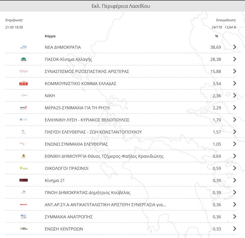Click the Elliniki Lysi party logo
Viewport: 245px width, 238px height.
(24, 120)
